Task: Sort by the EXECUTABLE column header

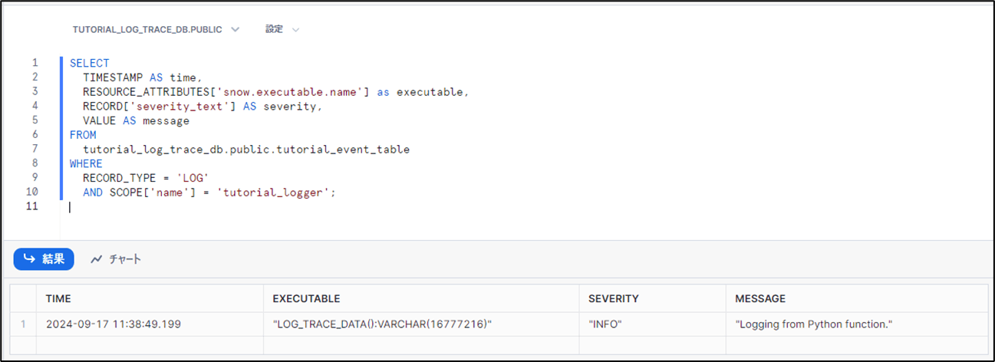Action: (306, 298)
